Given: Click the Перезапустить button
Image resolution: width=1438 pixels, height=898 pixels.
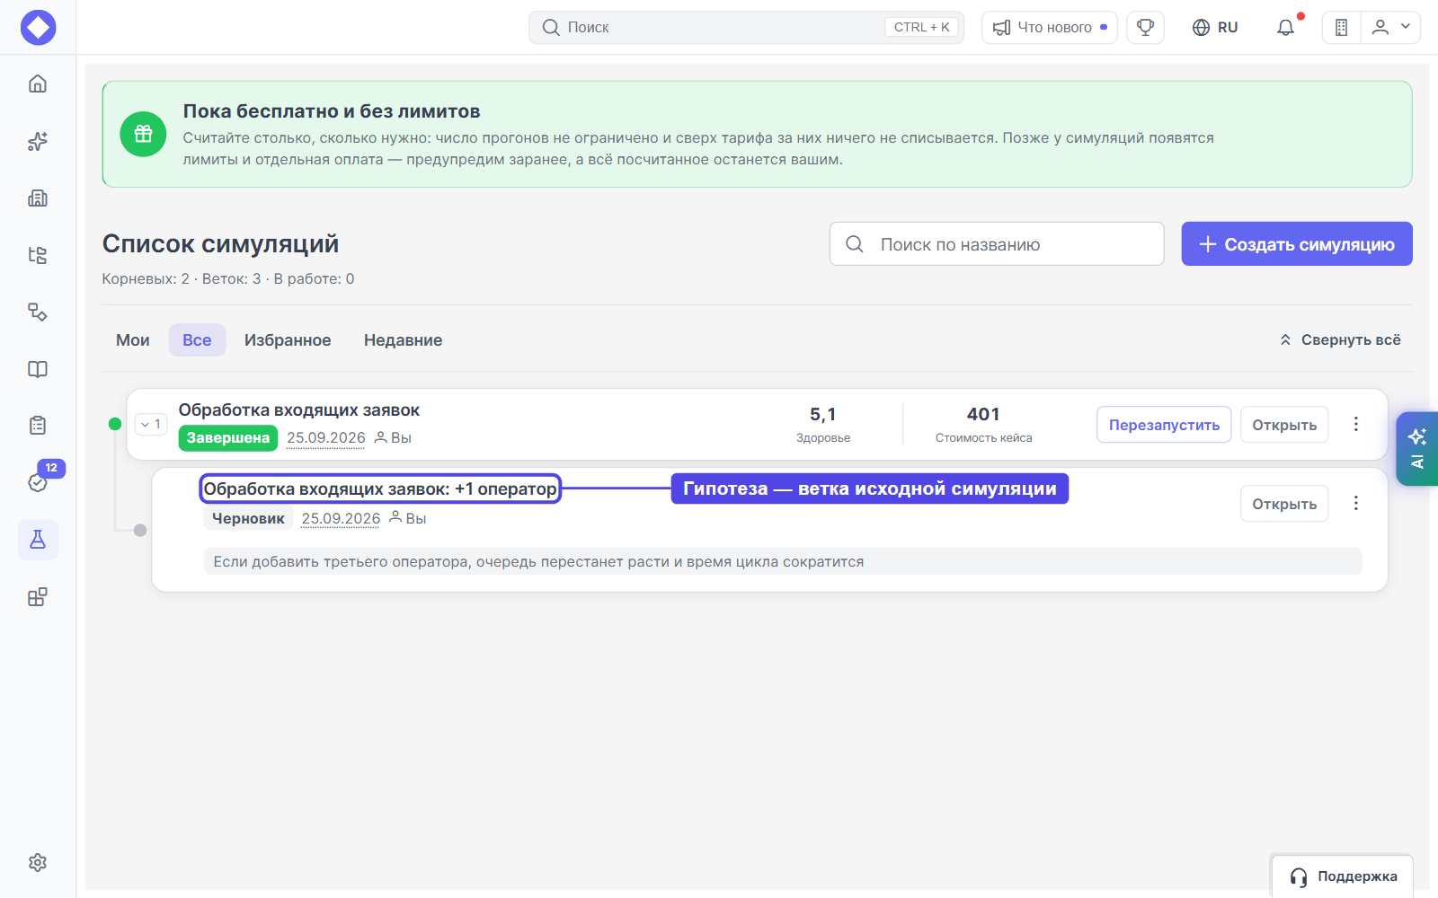Looking at the screenshot, I should [x=1164, y=425].
